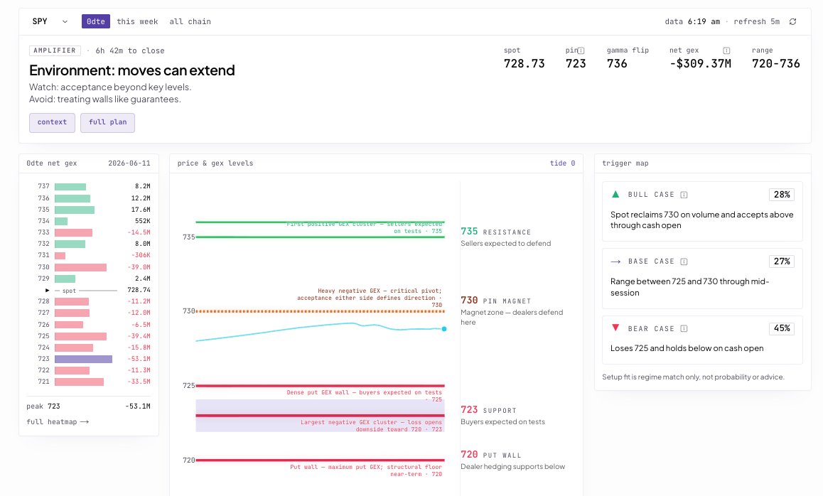Click the trigger map panel title

tap(625, 163)
